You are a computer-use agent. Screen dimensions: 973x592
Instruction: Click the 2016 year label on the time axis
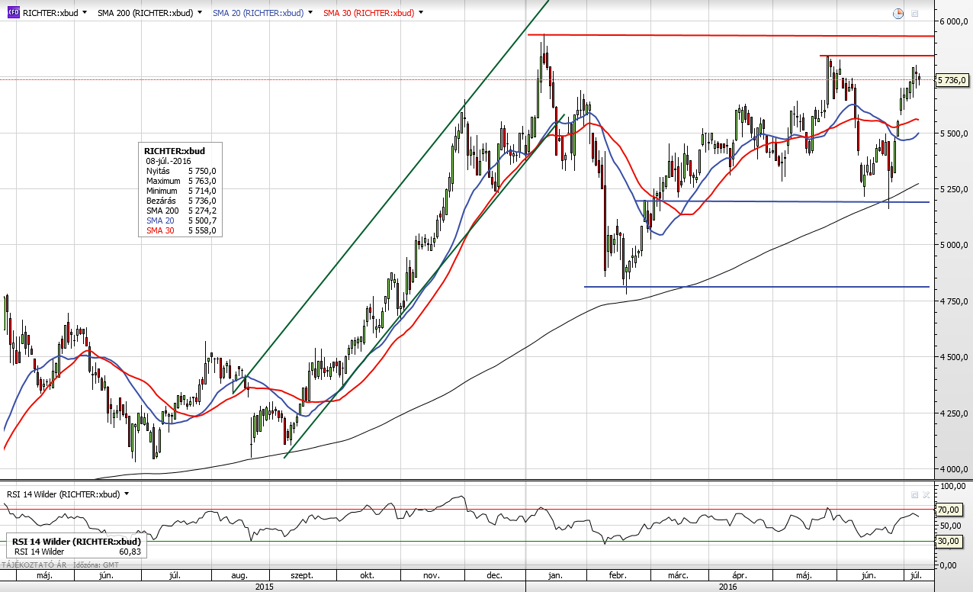tap(728, 587)
